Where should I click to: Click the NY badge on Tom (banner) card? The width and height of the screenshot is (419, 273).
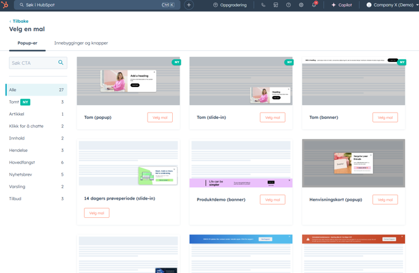pyautogui.click(x=402, y=62)
